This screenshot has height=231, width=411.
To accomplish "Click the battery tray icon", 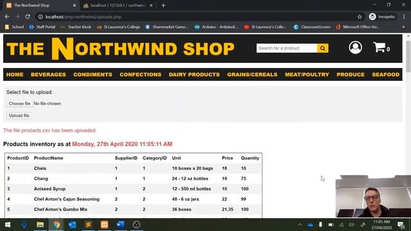I will click(x=331, y=225).
